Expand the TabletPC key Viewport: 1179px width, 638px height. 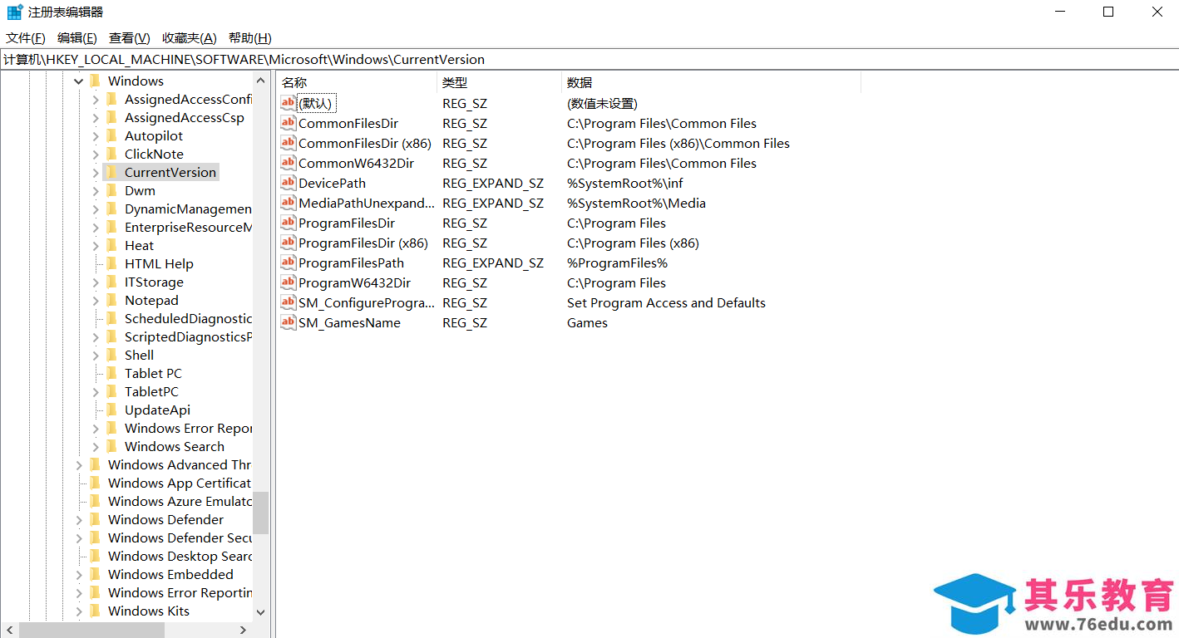tap(96, 392)
